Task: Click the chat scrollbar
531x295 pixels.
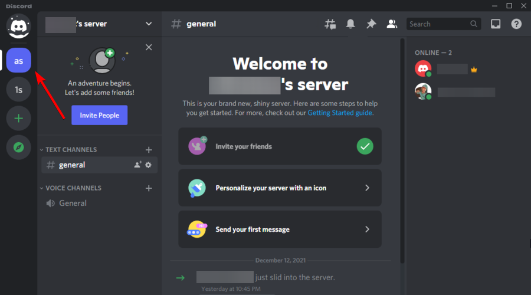Action: [402, 150]
